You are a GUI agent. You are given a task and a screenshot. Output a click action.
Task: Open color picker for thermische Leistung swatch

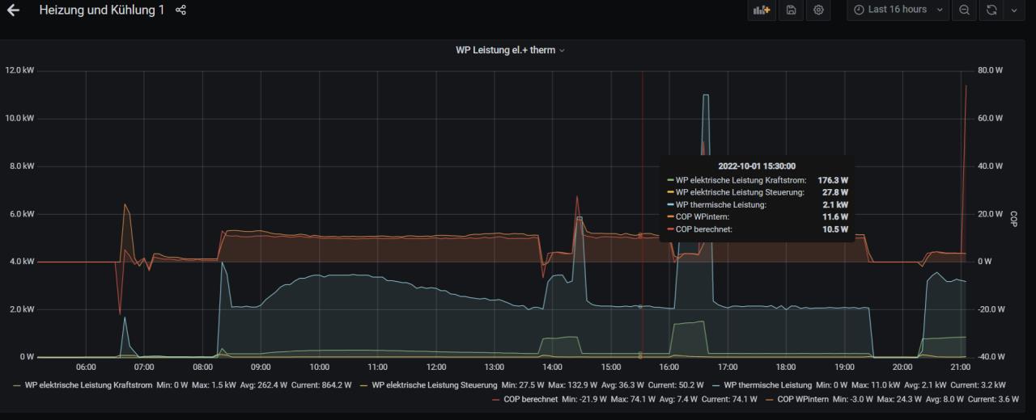tap(715, 385)
